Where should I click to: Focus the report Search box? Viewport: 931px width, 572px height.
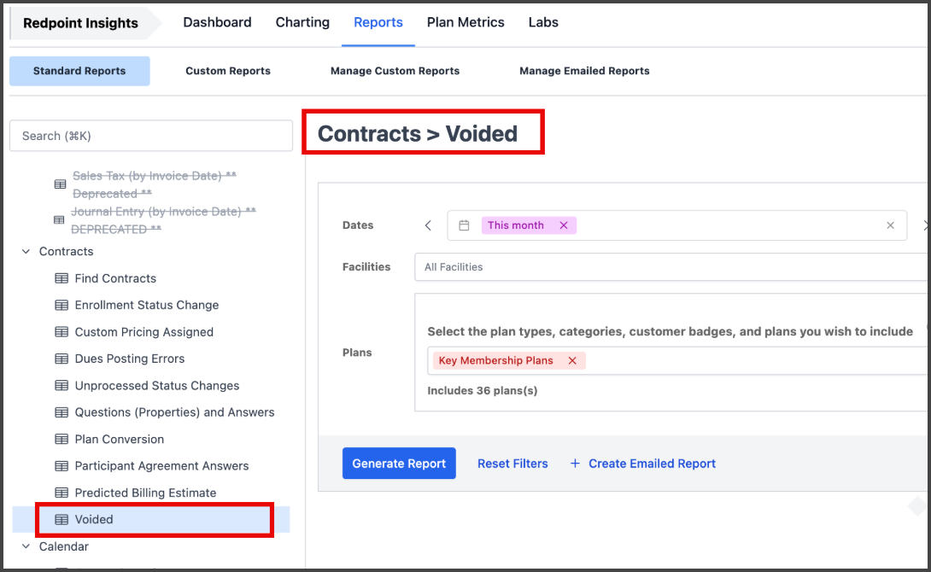pyautogui.click(x=151, y=136)
